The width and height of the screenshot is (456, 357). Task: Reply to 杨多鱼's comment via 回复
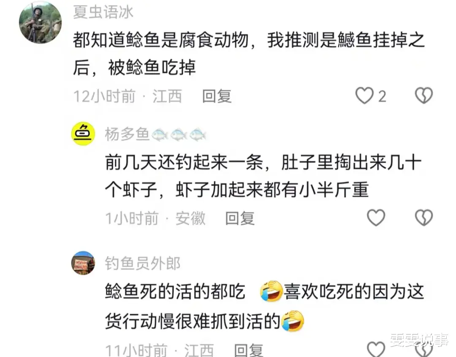pyautogui.click(x=240, y=218)
